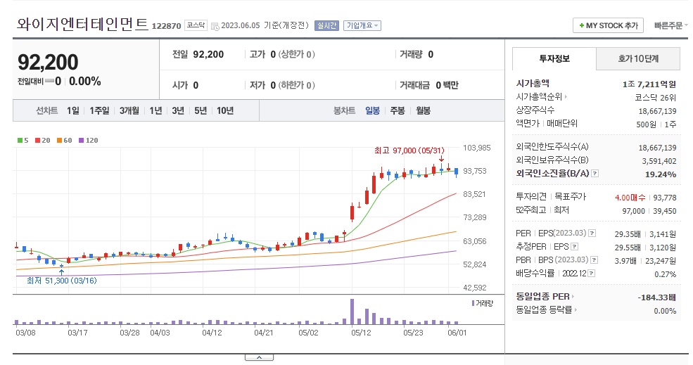Screen dimensions: 693x365
Task: Switch to the 투자정보 tab
Action: point(554,59)
